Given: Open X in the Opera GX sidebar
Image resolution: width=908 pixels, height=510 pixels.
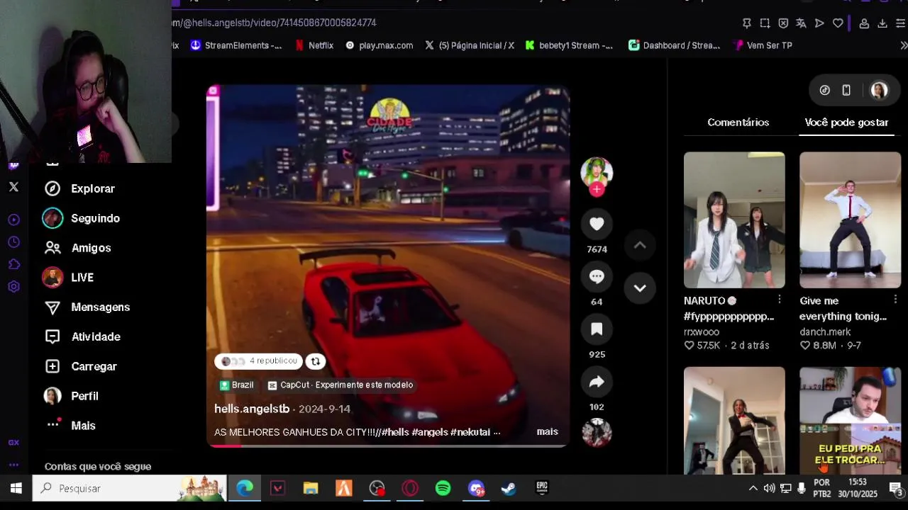Looking at the screenshot, I should click(13, 187).
